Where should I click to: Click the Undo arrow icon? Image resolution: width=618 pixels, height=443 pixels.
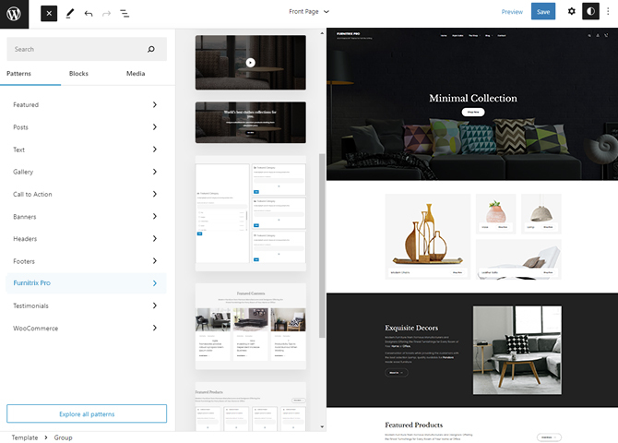[x=89, y=13]
